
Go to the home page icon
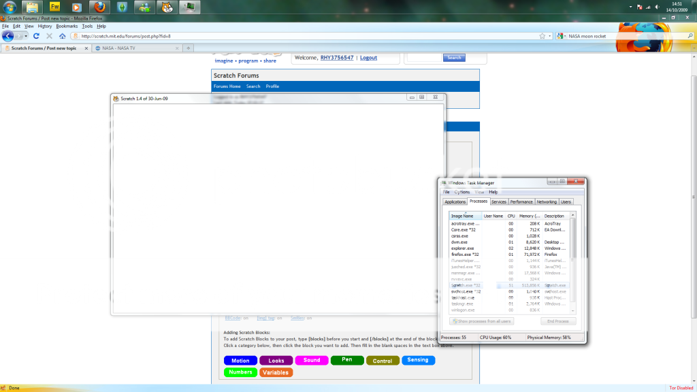coord(62,36)
